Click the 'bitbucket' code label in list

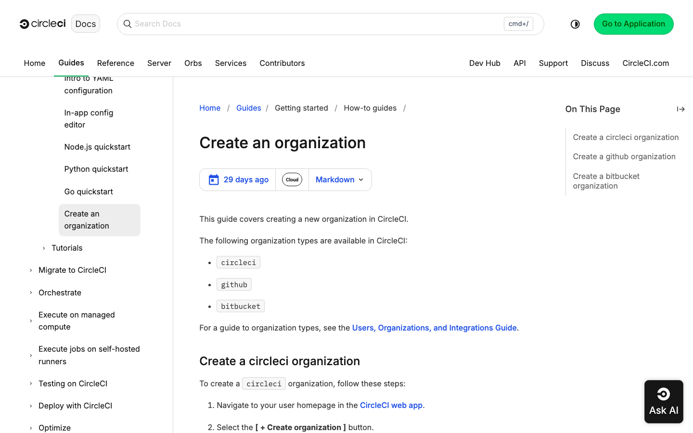point(241,306)
